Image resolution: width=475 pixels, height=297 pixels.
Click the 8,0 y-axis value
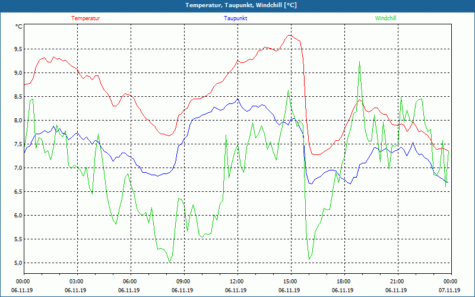(18, 121)
